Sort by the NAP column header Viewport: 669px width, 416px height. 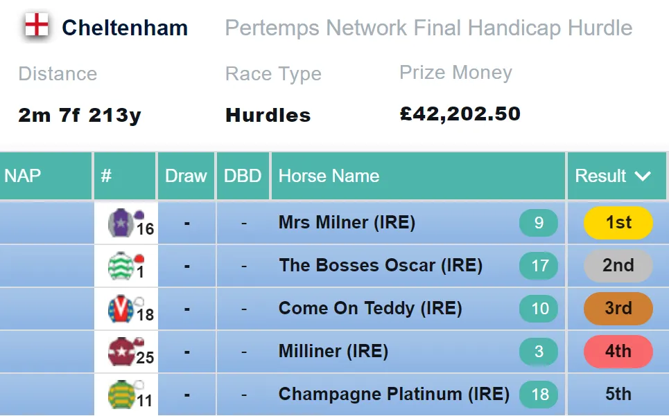46,176
